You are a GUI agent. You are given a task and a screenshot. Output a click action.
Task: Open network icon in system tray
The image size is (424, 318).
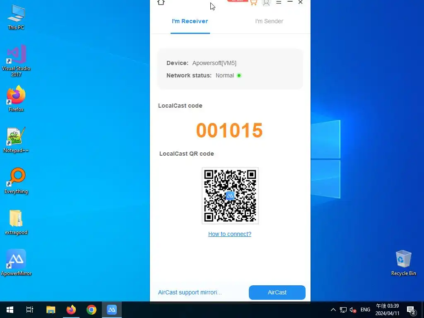coord(343,310)
